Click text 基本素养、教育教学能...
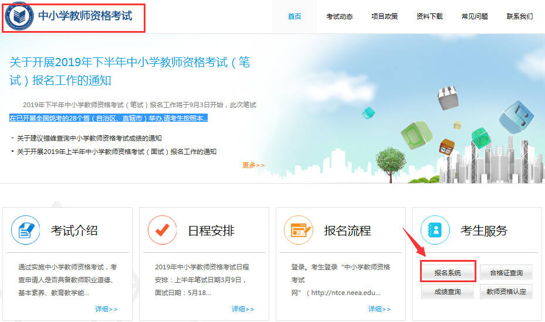545x322 pixels. coord(54,293)
